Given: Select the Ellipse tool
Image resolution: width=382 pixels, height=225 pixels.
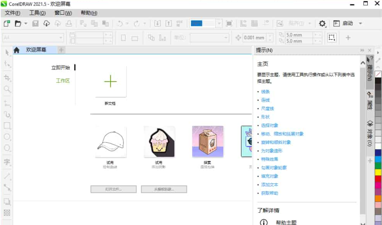Looking at the screenshot, I should coord(7,136).
